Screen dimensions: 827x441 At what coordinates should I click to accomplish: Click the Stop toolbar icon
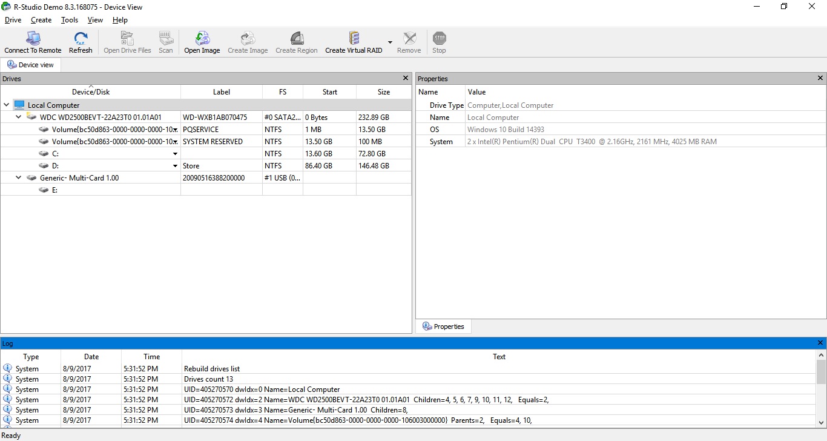440,38
